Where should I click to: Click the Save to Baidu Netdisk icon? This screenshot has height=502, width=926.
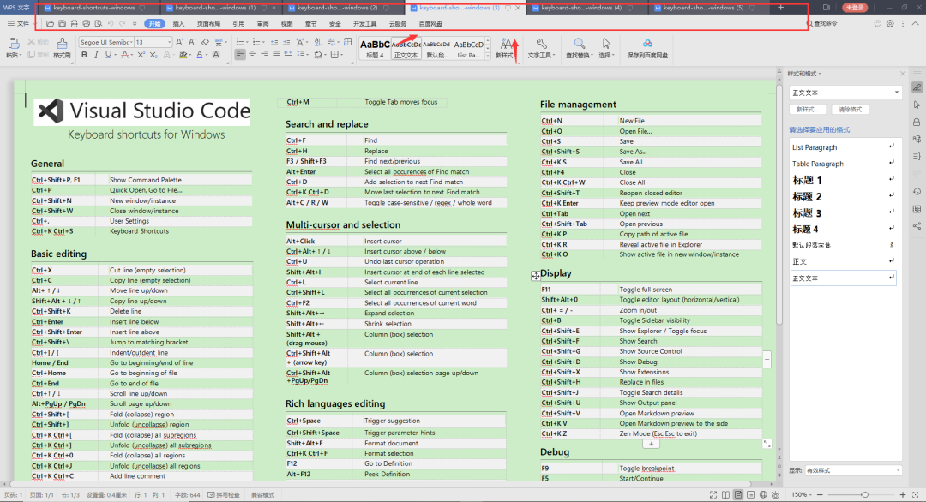pos(647,44)
